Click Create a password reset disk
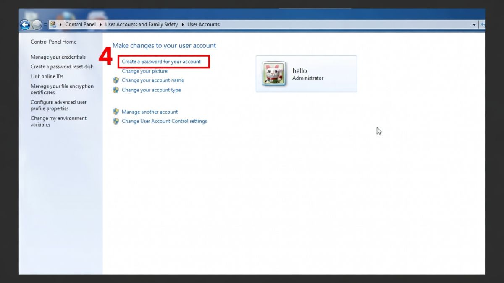 click(x=62, y=66)
